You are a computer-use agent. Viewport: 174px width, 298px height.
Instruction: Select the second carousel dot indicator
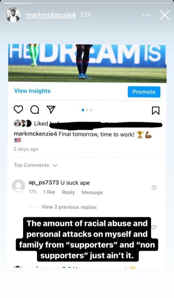pos(87,110)
